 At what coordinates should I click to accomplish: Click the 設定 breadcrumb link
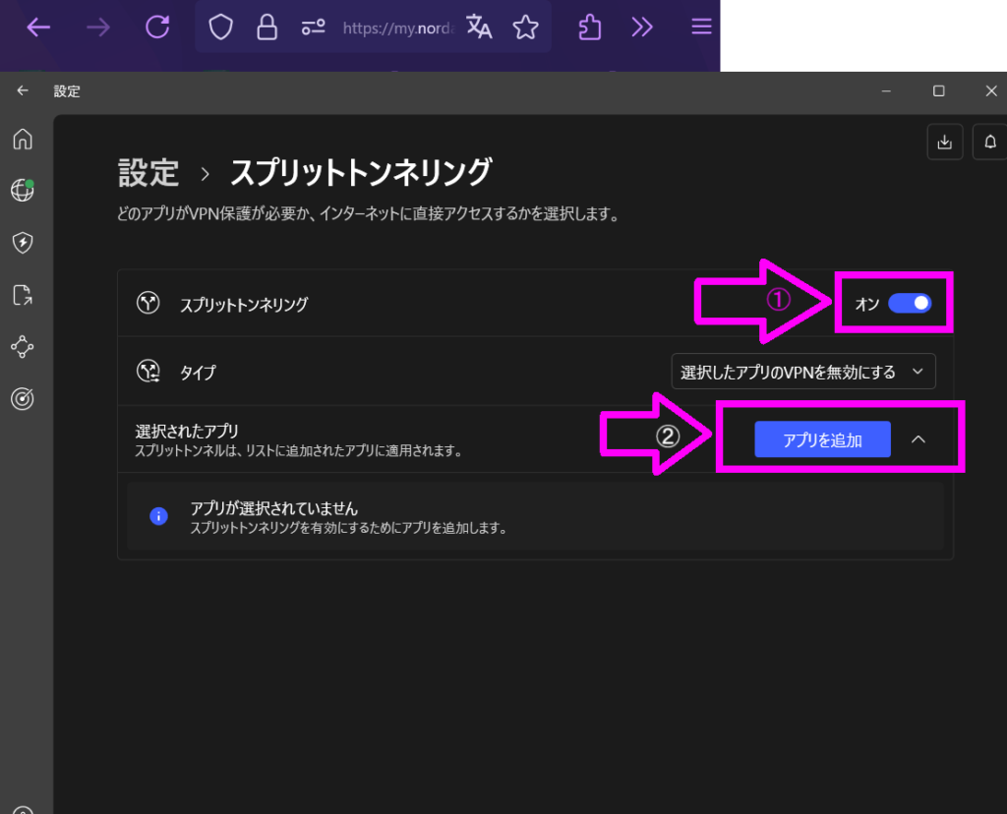[x=148, y=173]
